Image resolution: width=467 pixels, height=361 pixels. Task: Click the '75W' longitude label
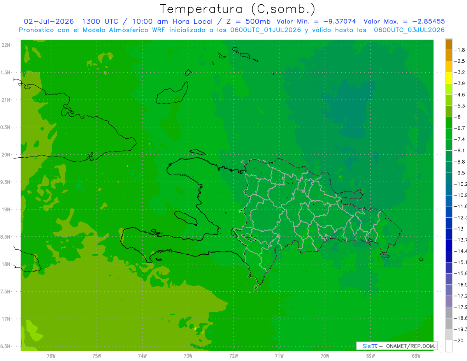click(x=97, y=356)
